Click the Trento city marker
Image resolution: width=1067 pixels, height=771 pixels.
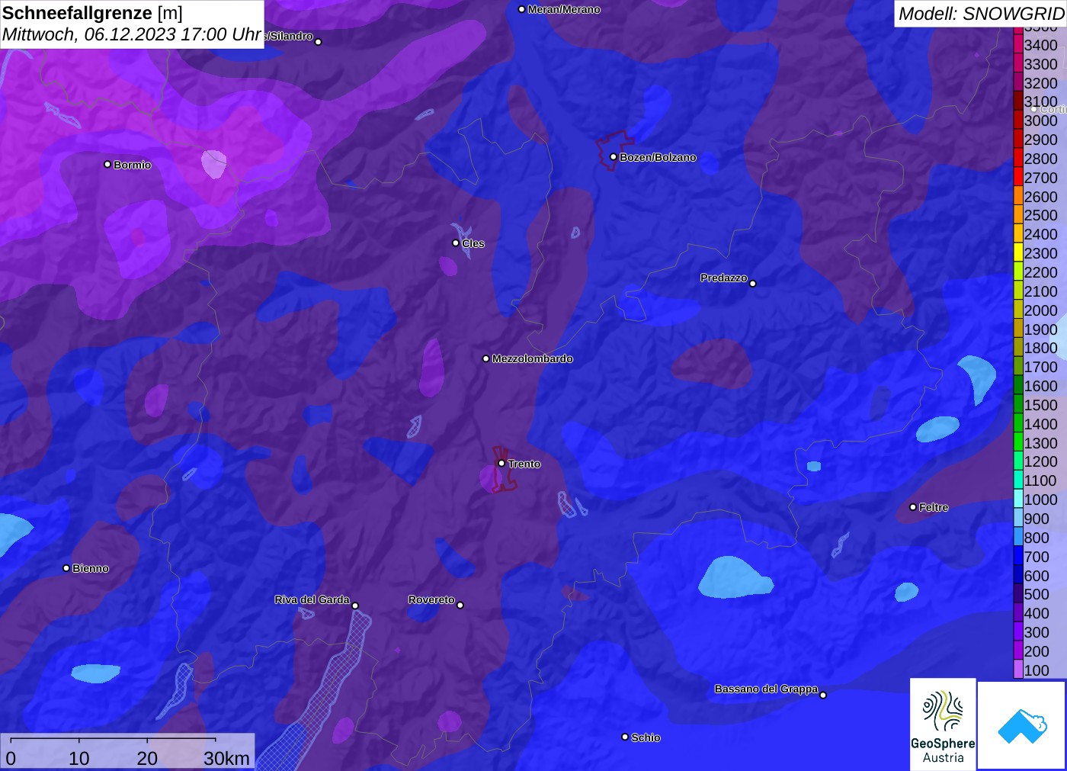pos(501,463)
